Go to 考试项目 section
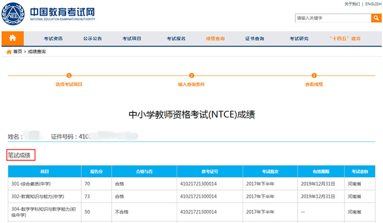 pos(132,38)
